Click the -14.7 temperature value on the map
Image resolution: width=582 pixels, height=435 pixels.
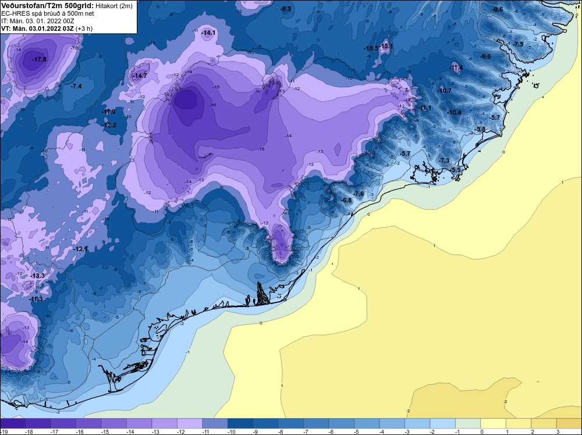[140, 76]
